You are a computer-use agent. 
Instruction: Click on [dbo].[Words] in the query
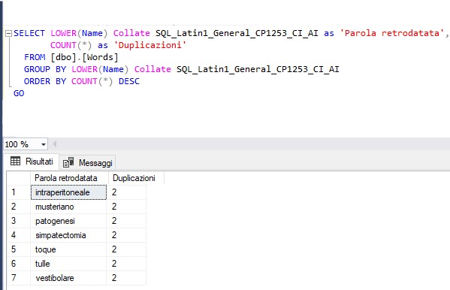(x=84, y=57)
